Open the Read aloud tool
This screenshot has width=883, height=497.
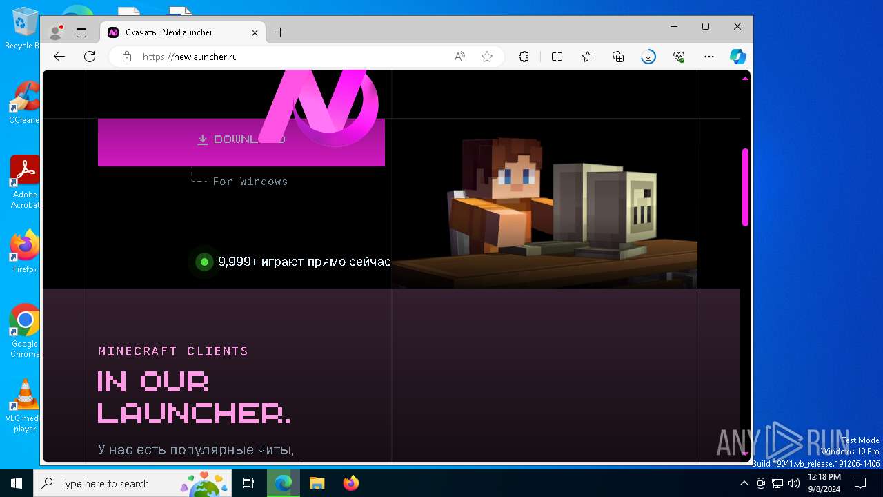pos(459,57)
